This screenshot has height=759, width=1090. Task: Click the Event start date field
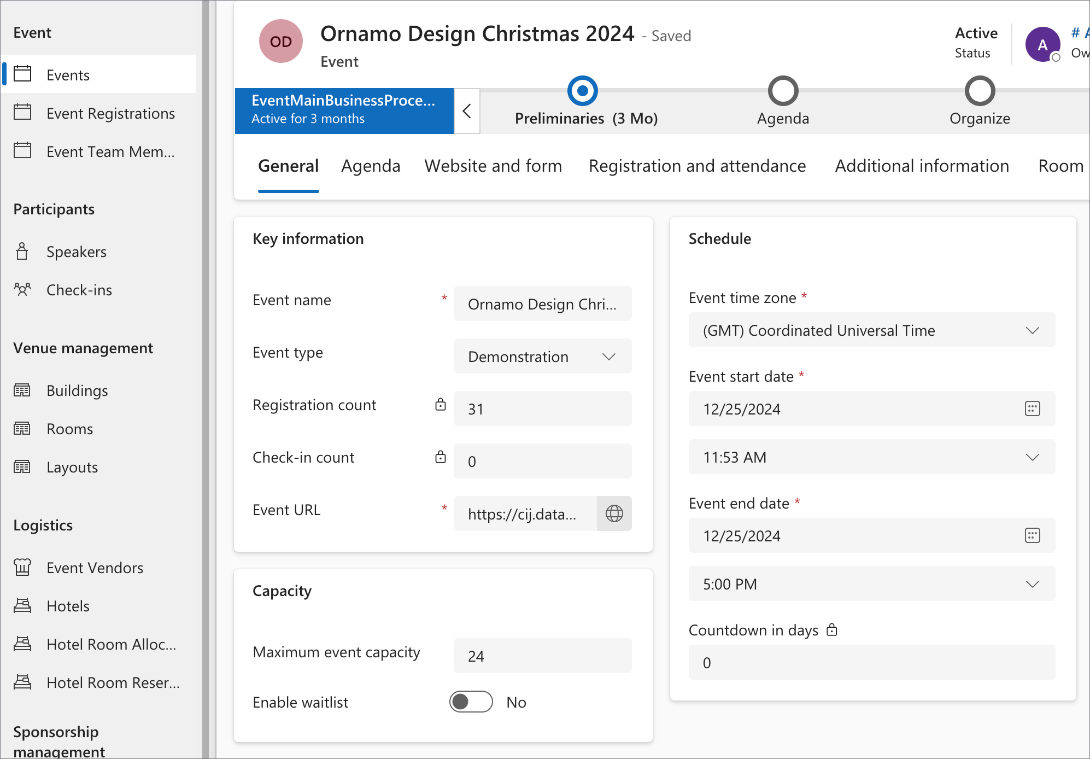coord(872,409)
